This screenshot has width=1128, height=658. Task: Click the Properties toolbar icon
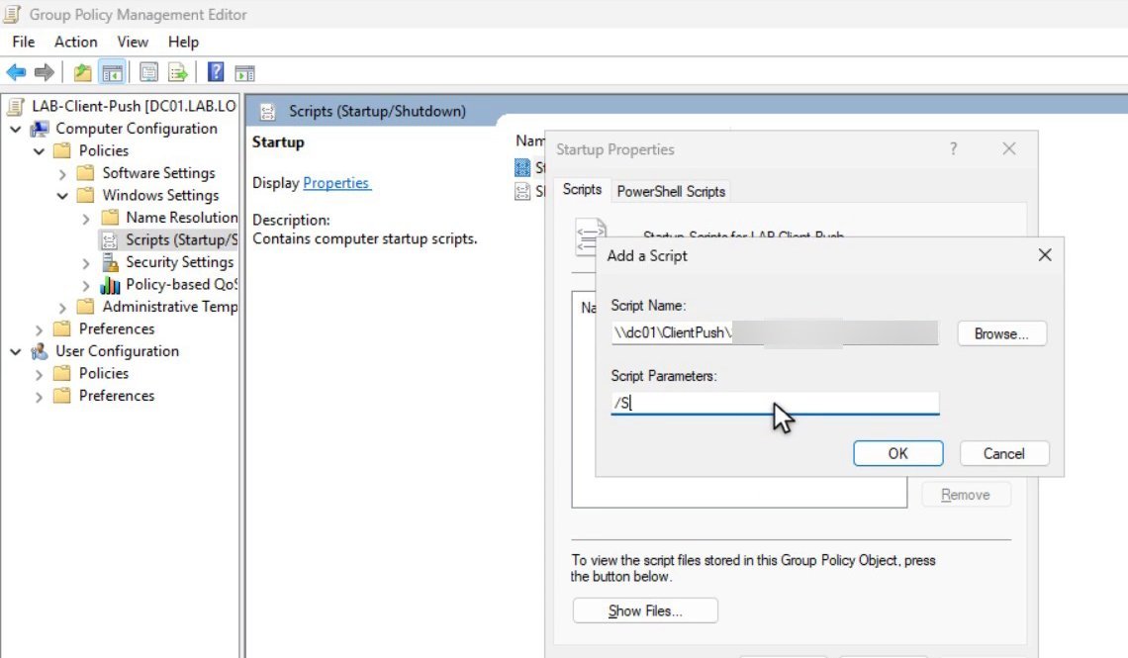click(x=148, y=72)
